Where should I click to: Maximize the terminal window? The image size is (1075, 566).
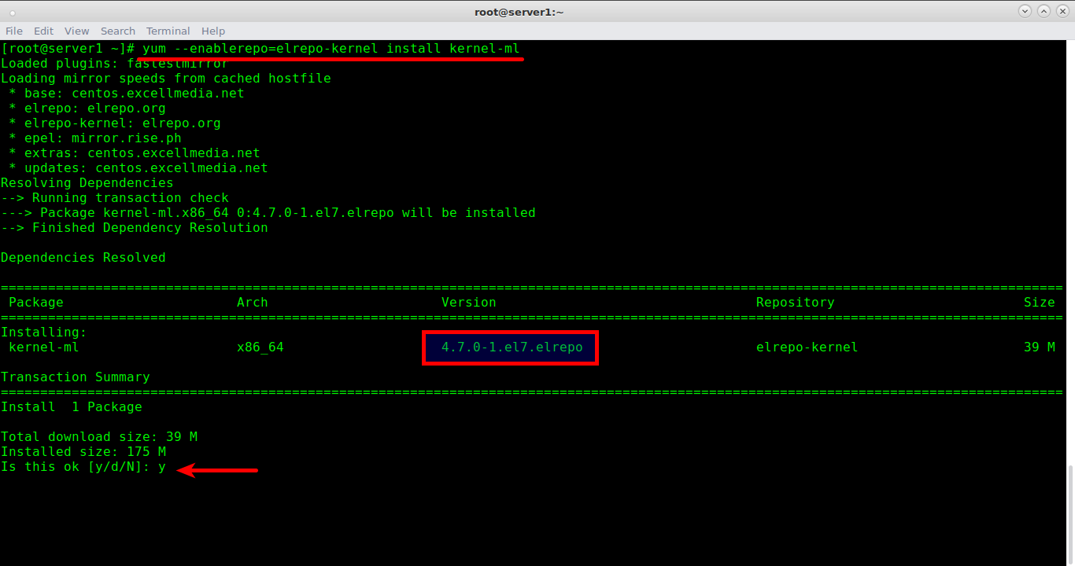[1044, 11]
